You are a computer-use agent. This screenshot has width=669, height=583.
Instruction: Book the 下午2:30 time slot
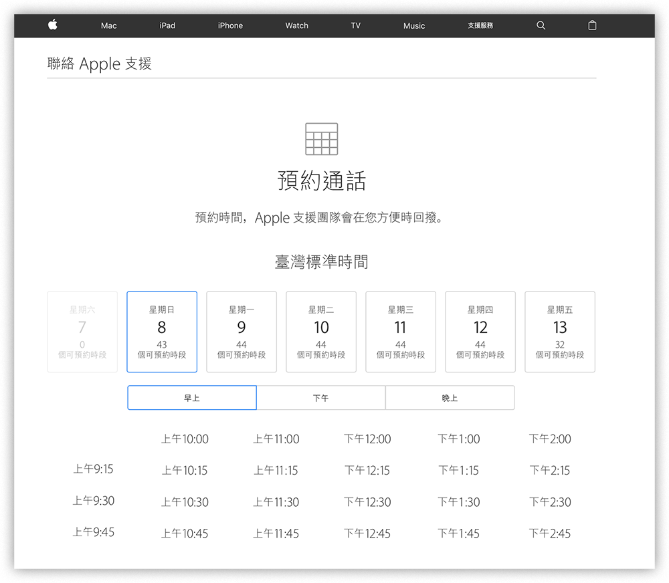click(550, 502)
